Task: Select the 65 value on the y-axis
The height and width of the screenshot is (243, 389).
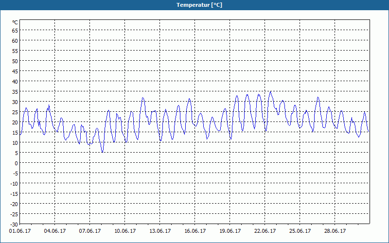Action: coord(15,31)
